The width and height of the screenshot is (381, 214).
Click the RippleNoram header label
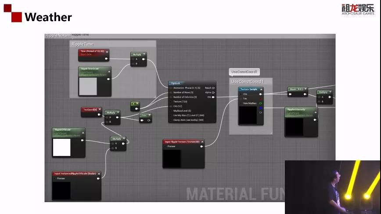pyautogui.click(x=58, y=36)
